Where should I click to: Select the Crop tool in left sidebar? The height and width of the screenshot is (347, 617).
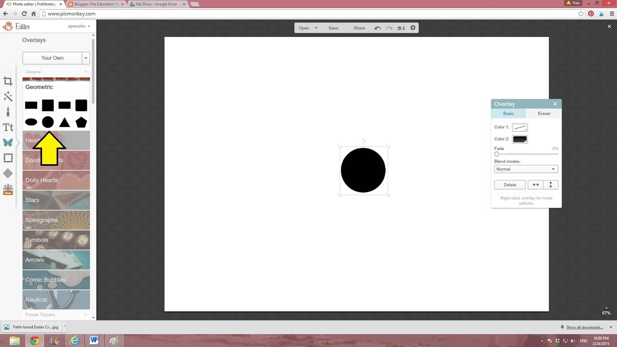tap(8, 81)
